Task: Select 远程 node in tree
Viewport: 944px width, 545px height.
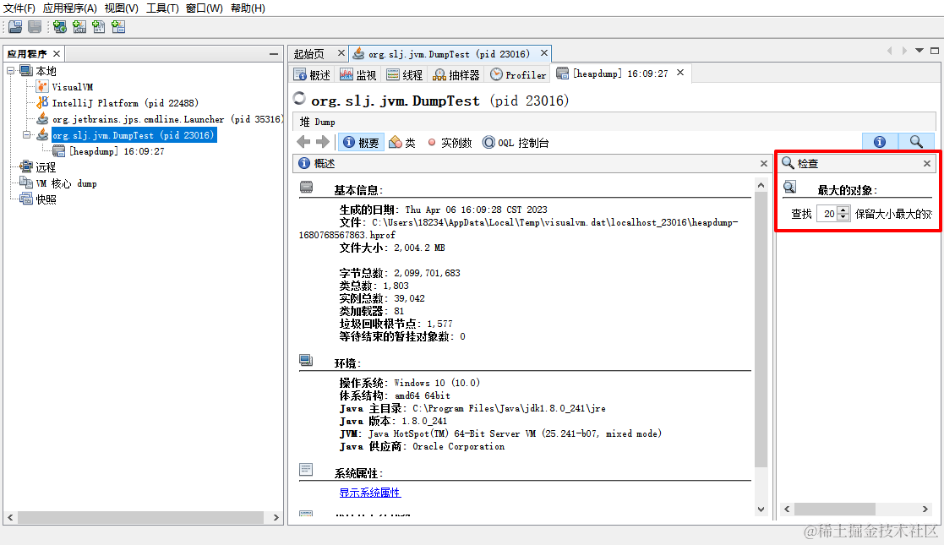Action: pos(45,167)
